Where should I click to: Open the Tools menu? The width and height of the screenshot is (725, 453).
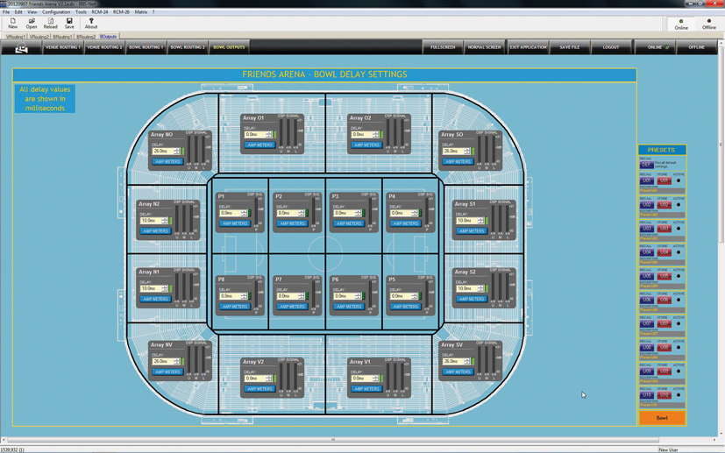point(81,12)
